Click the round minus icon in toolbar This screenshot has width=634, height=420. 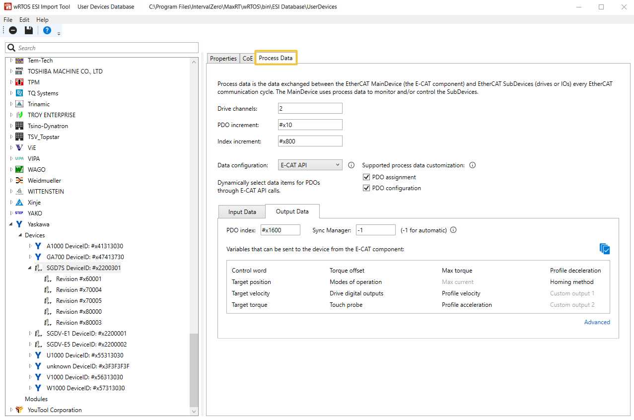tap(13, 30)
